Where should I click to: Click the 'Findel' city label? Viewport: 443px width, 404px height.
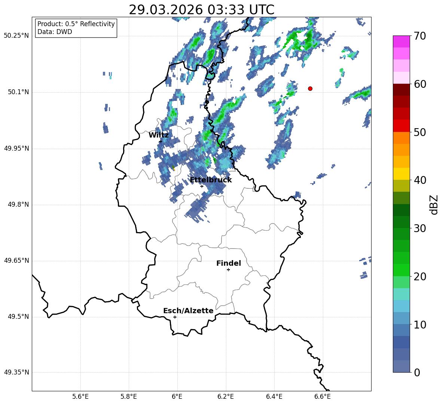229,263
